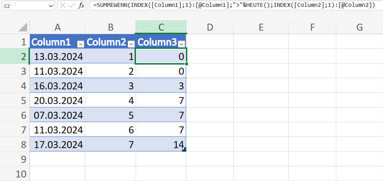The image size is (383, 181).
Task: Select Column3 cell in row 3
Action: 161,71
